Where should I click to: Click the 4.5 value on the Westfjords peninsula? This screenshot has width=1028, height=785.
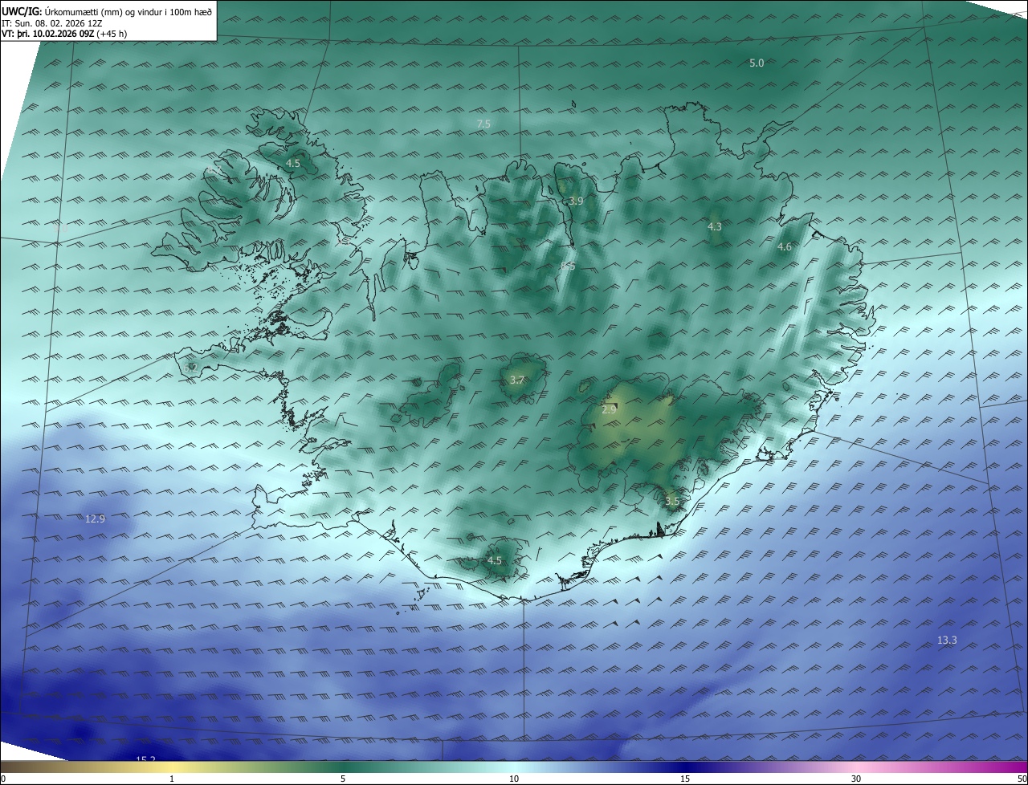click(x=293, y=163)
